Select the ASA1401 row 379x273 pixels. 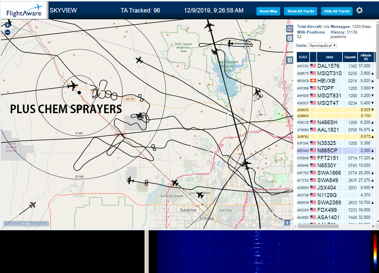coord(336,217)
